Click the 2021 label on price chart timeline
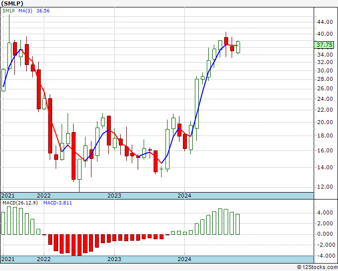The image size is (338, 271). pyautogui.click(x=8, y=196)
